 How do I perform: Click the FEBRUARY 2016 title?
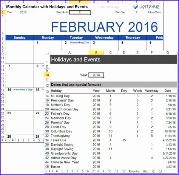pyautogui.click(x=104, y=27)
